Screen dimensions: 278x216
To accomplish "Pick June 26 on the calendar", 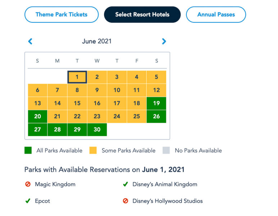I will 156,116.
